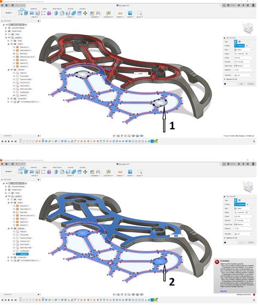Image resolution: width=259 pixels, height=305 pixels.
Task: Expand Document Settings in red-preview browser
Action: tap(6, 28)
